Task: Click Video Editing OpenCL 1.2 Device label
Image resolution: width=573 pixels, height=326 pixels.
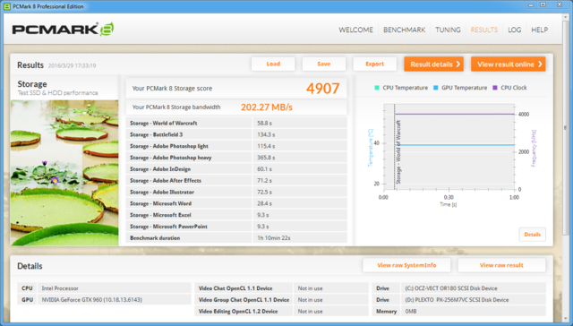Action: [238, 312]
